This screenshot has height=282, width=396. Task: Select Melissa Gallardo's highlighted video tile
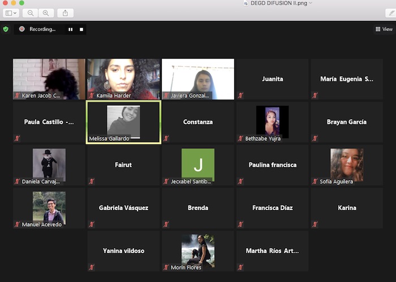(x=123, y=122)
